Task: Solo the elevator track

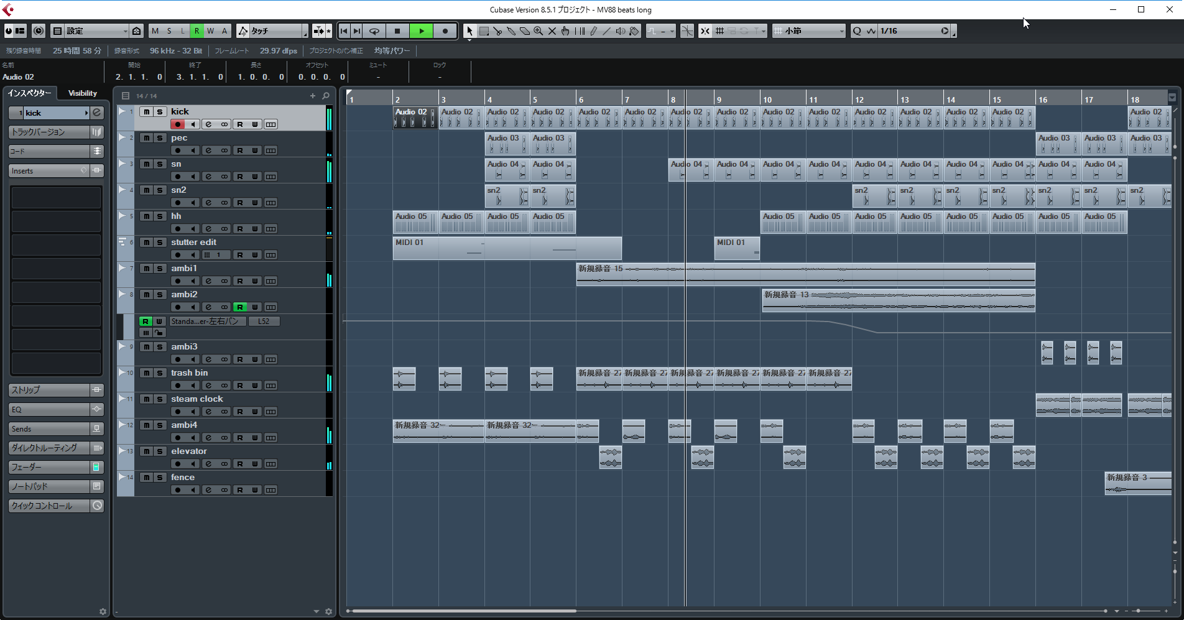Action: (x=160, y=451)
